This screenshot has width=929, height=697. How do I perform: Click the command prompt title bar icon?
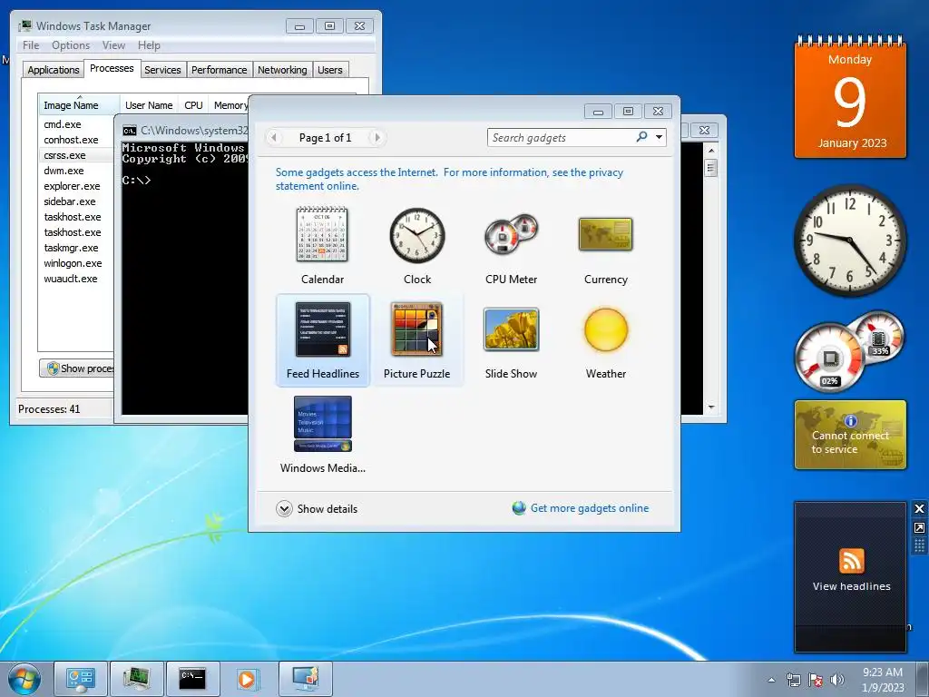point(129,131)
